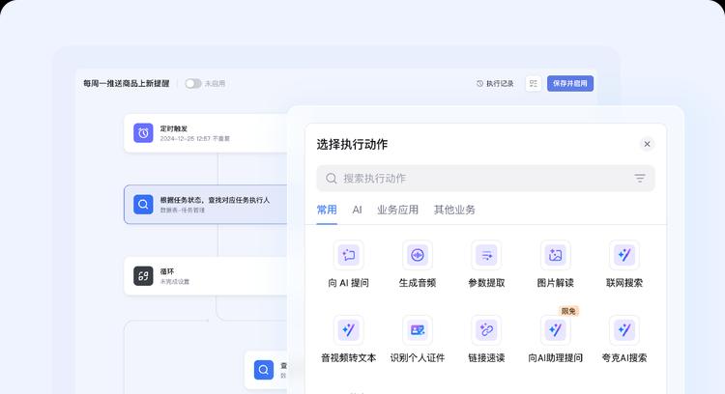Click the blue search node icon at bottom

264,370
